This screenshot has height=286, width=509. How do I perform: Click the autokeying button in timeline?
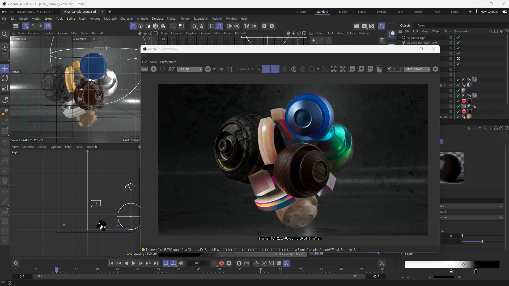point(221,263)
